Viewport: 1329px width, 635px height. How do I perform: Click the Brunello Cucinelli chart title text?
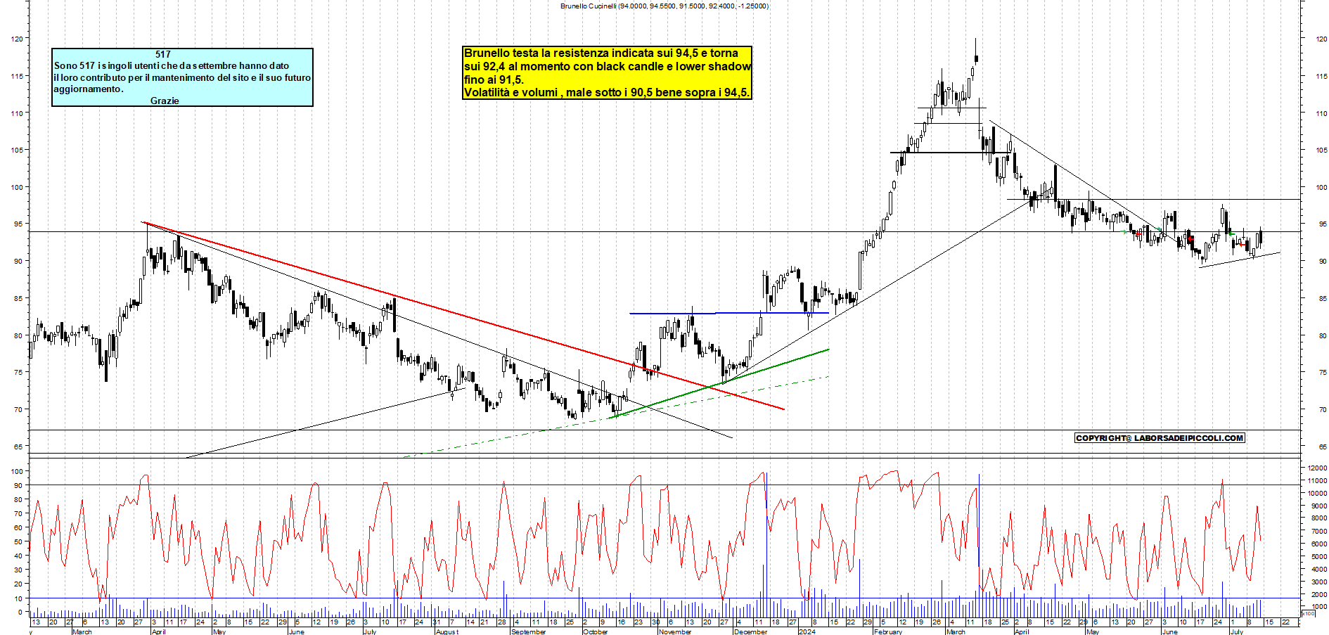click(664, 6)
